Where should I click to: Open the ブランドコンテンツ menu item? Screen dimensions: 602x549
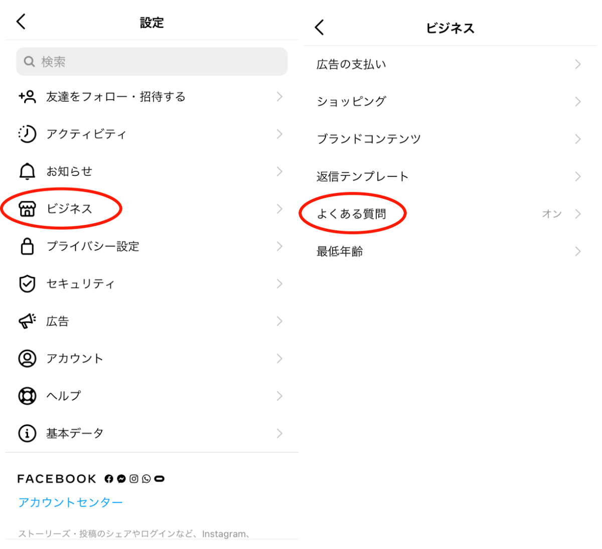450,139
